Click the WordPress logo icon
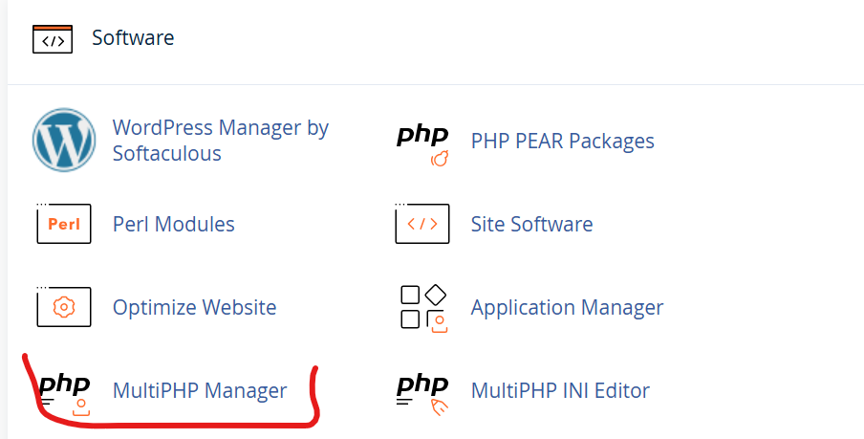The width and height of the screenshot is (864, 439). [x=64, y=140]
